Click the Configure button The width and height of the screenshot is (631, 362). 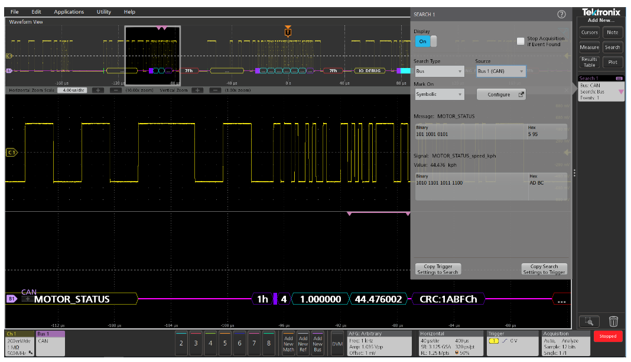[500, 94]
